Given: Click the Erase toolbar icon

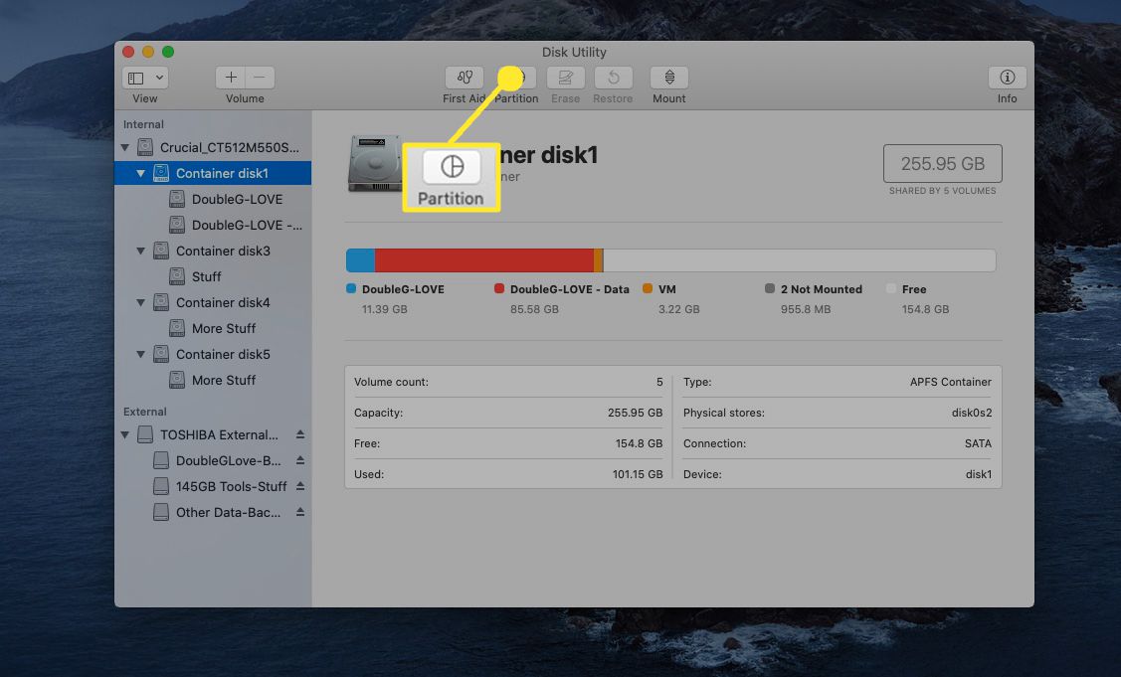Looking at the screenshot, I should pos(566,78).
